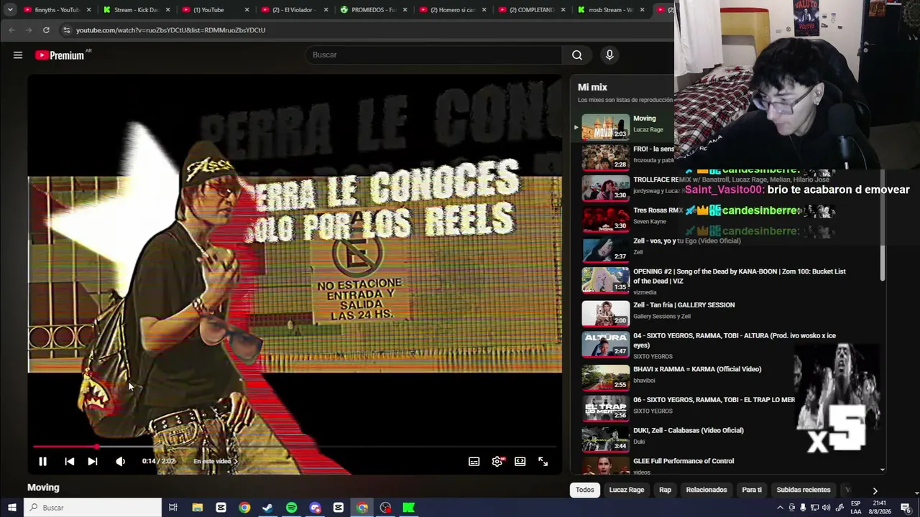This screenshot has height=517, width=920.
Task: Seek using the red video progress bar
Action: (x=295, y=447)
